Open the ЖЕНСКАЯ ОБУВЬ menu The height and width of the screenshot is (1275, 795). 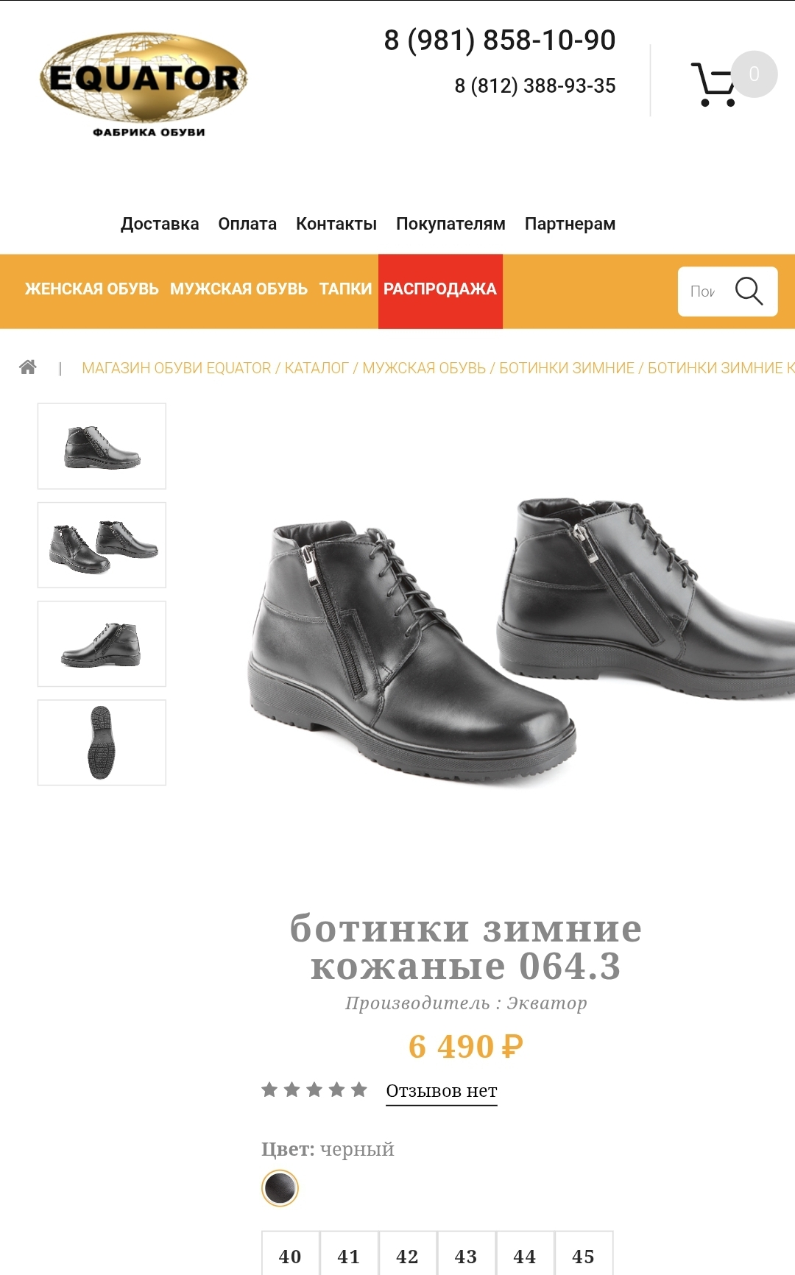coord(92,289)
